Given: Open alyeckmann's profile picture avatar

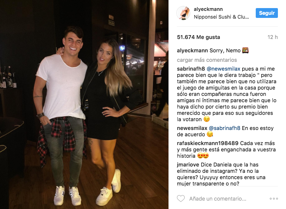Looking at the screenshot, I should click(x=183, y=13).
